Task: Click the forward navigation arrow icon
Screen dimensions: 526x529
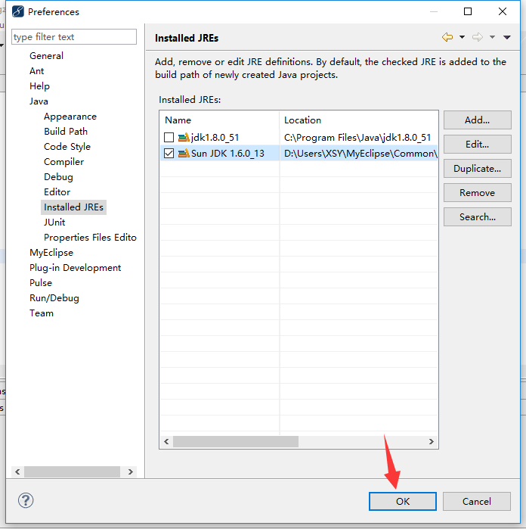Action: pyautogui.click(x=478, y=37)
